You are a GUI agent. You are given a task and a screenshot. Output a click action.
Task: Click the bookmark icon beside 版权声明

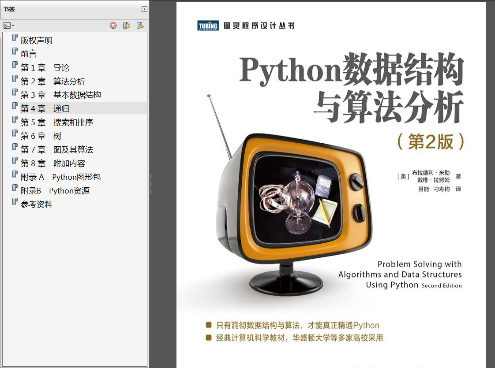coord(15,38)
